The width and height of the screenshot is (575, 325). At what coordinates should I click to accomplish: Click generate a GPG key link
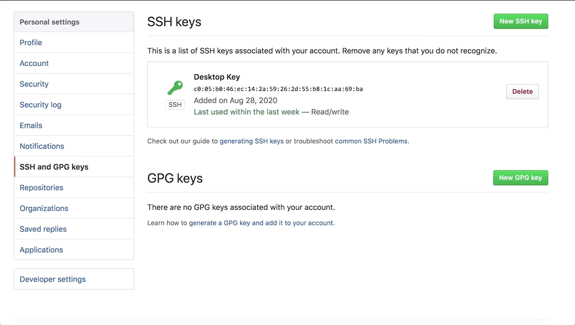pyautogui.click(x=261, y=223)
